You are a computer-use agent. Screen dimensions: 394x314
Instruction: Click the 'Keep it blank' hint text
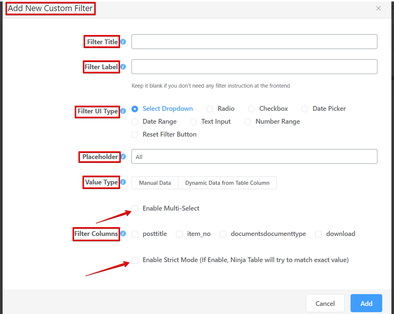click(x=211, y=86)
